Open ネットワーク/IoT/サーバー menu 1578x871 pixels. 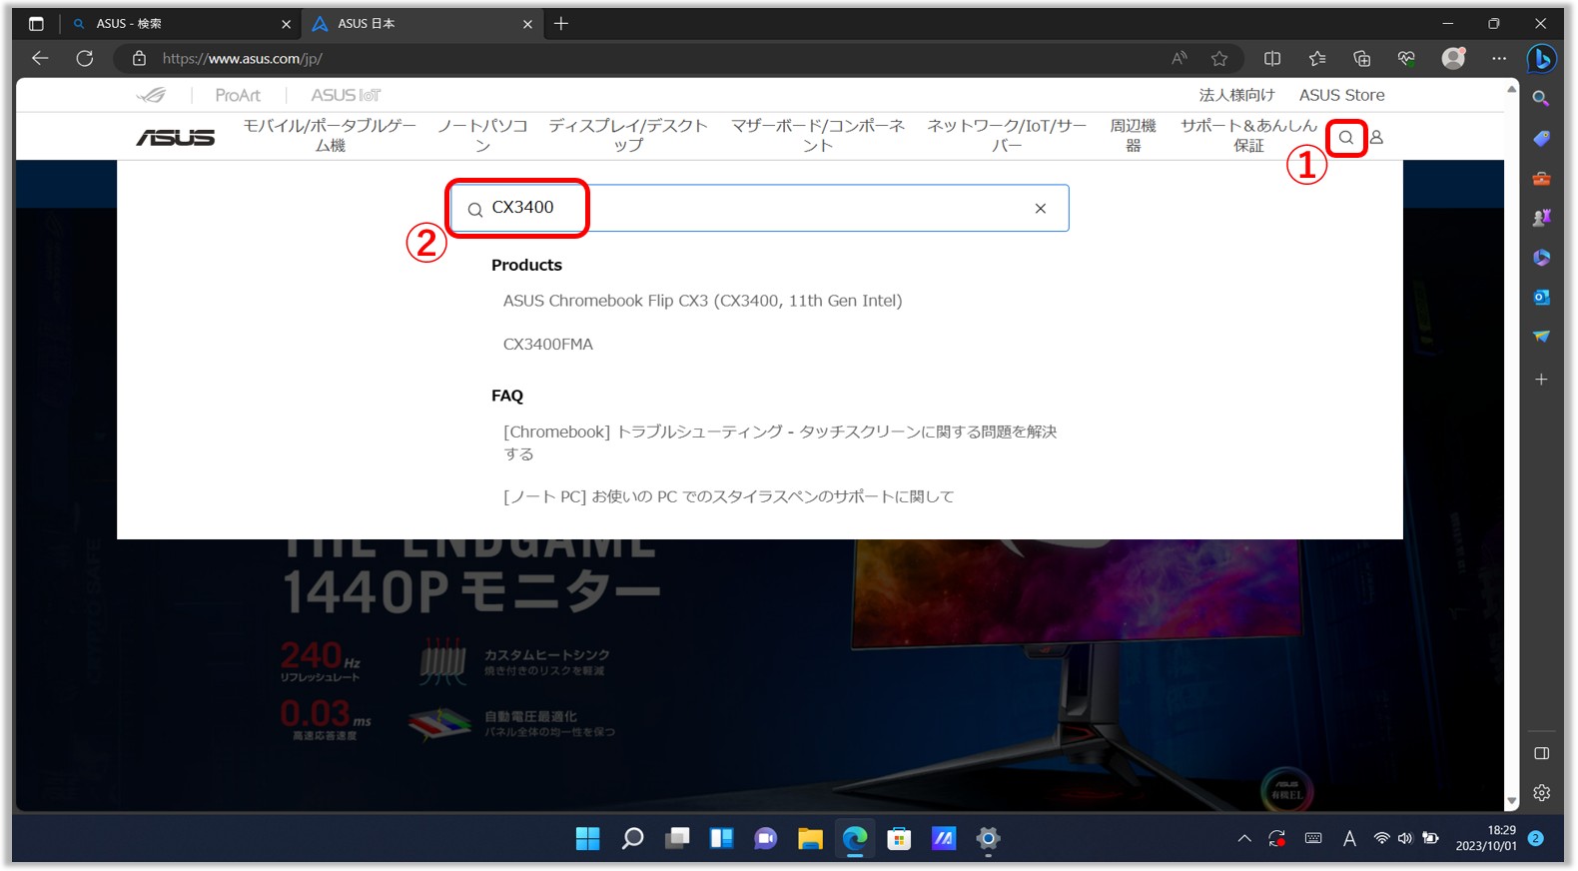click(1007, 136)
